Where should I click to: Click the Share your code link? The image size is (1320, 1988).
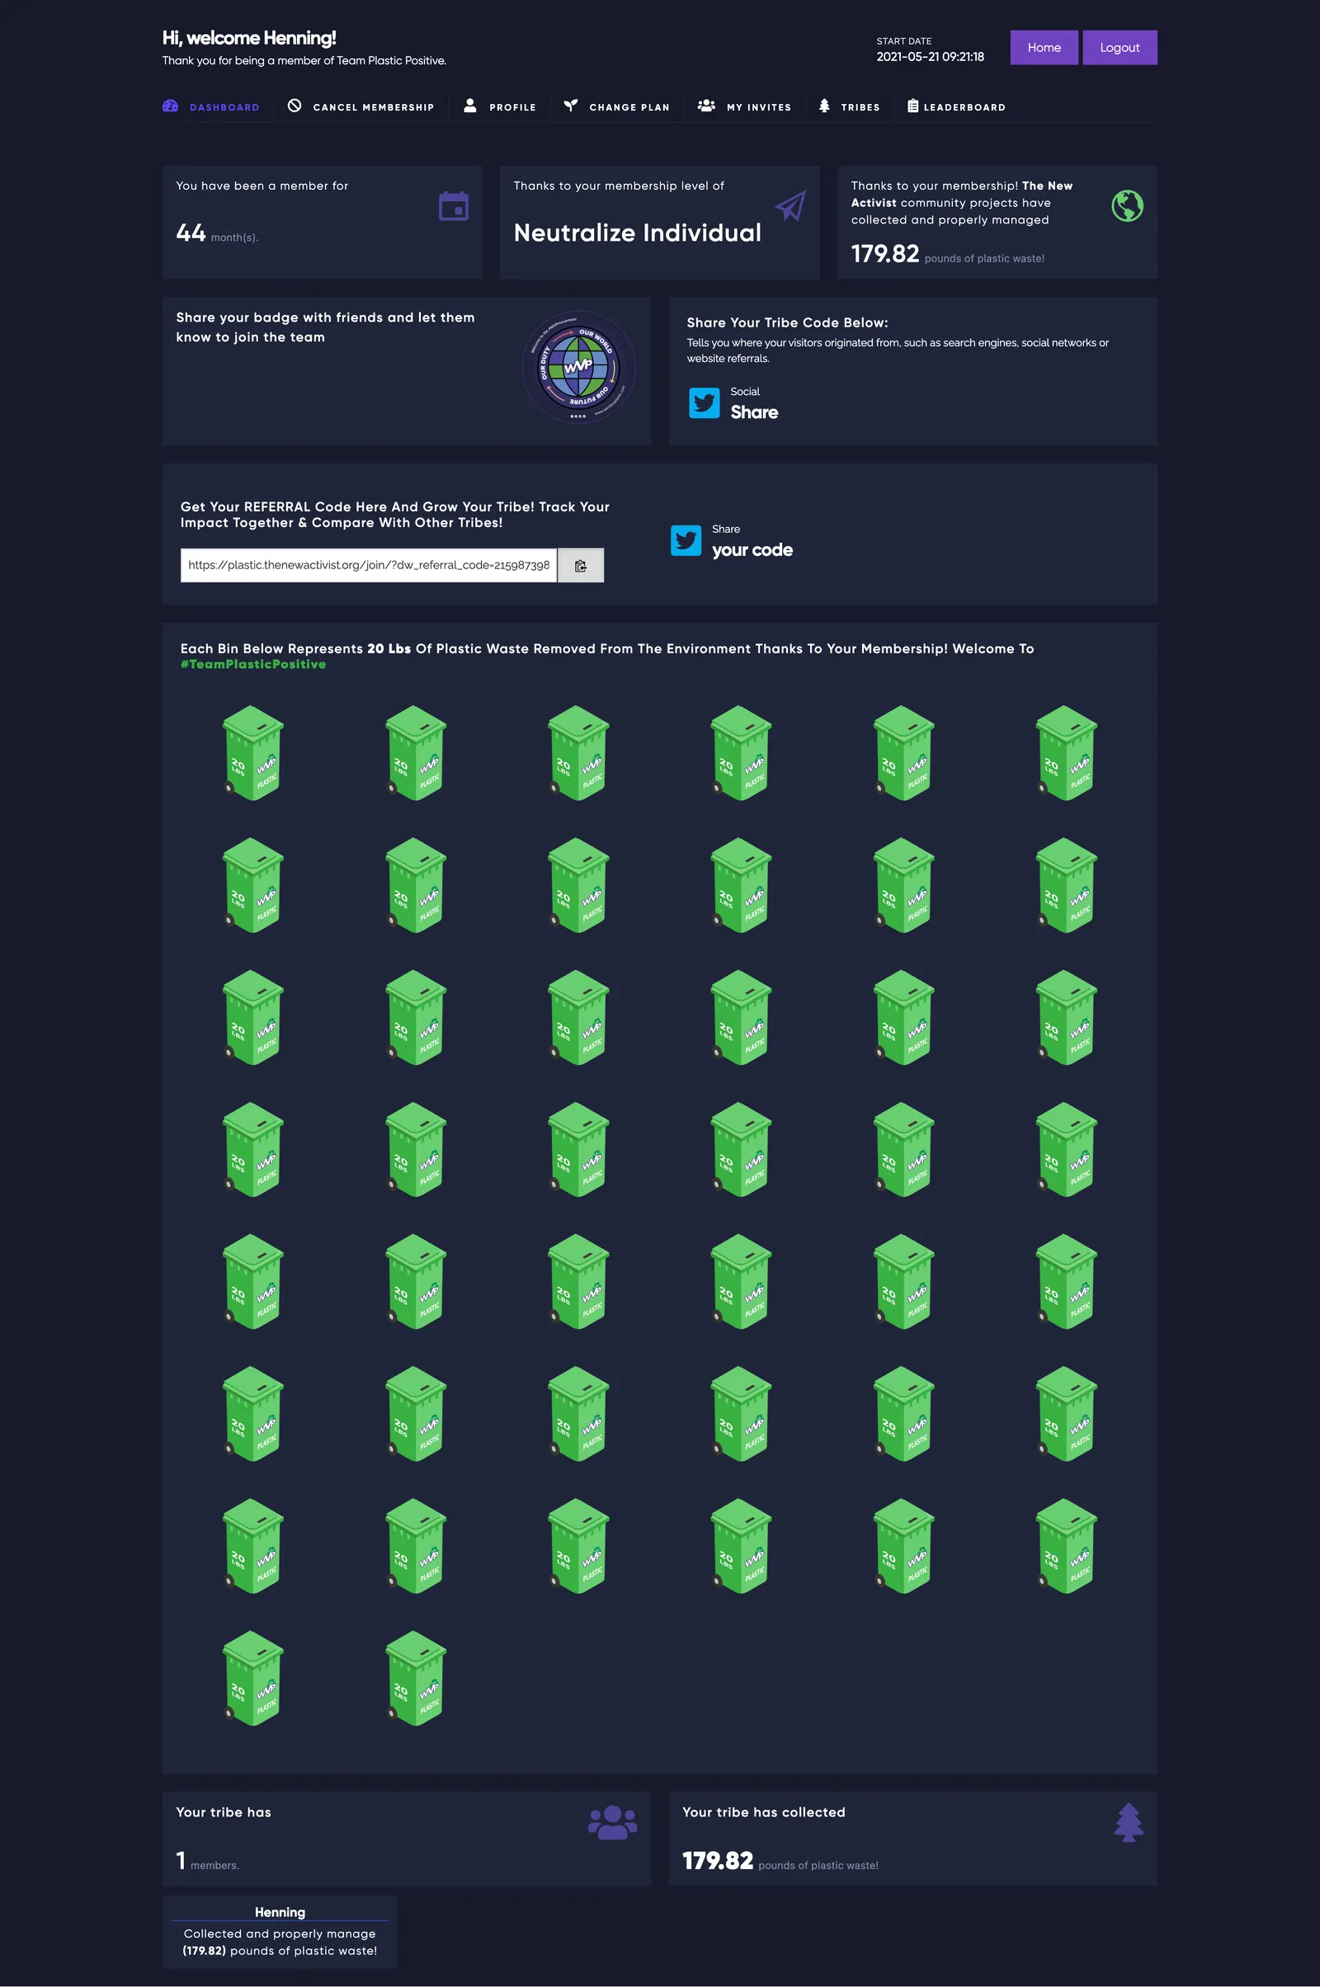click(x=752, y=541)
